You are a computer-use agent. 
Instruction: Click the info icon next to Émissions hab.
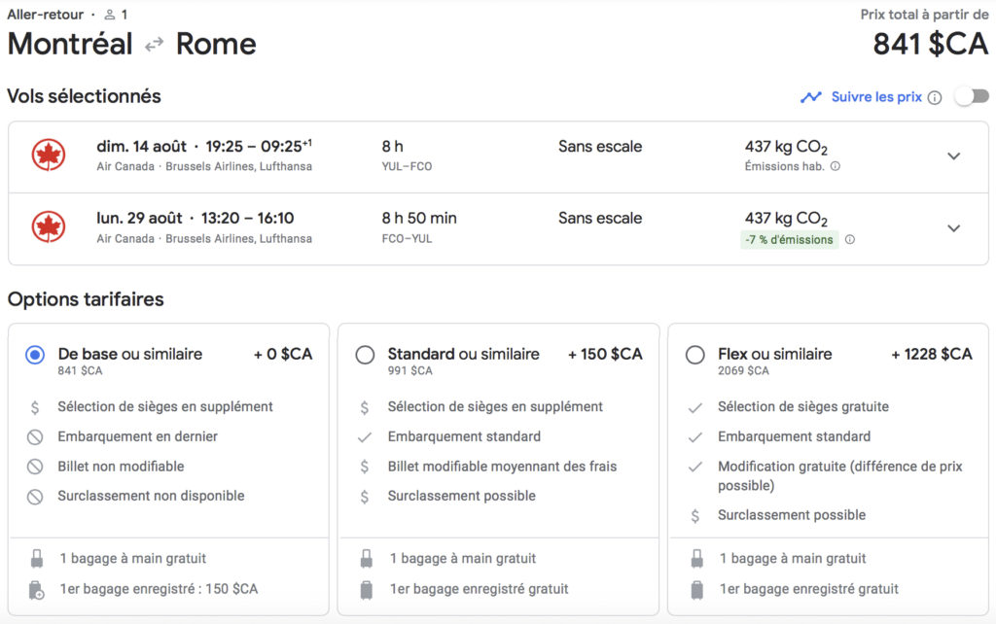836,166
